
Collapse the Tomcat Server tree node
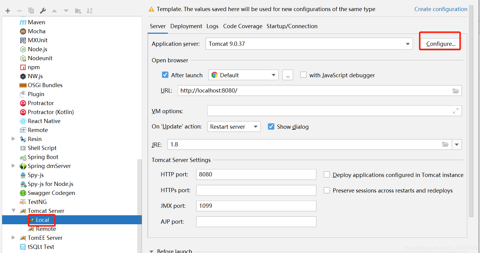[x=13, y=210]
